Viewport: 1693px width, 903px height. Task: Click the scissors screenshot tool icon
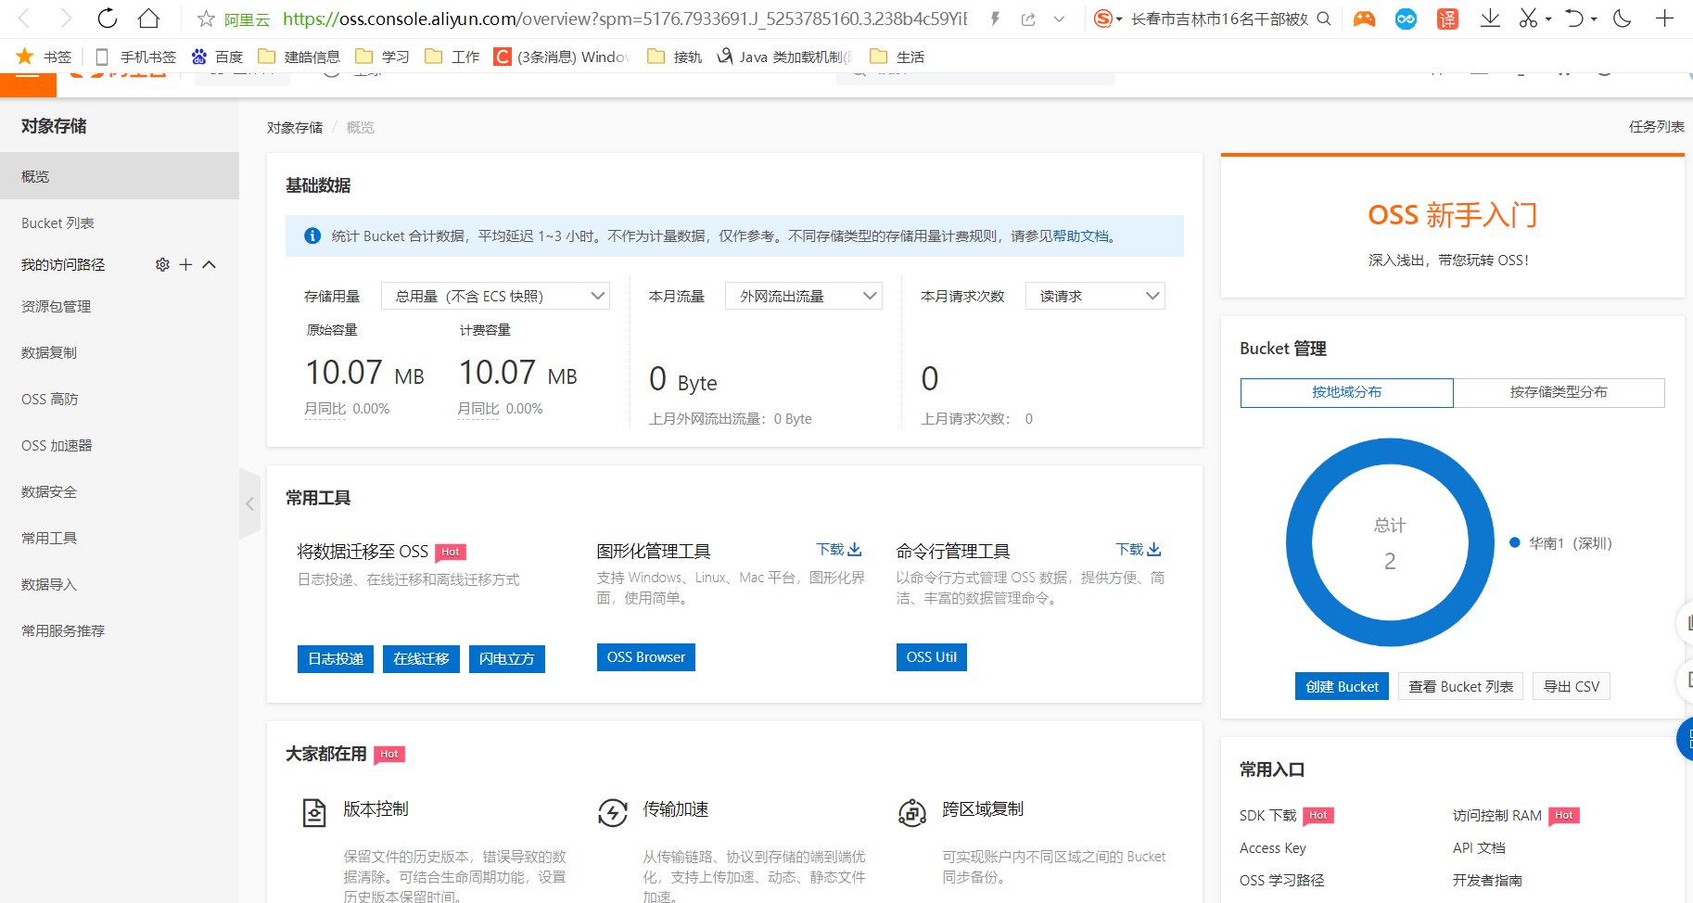1528,19
